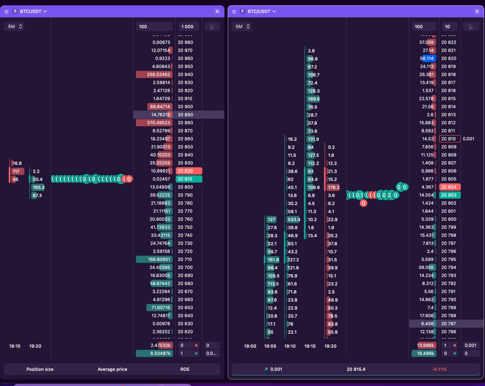This screenshot has width=485, height=386.
Task: Click the red 20 820 ask price in BTCUSDT
Action: click(189, 171)
